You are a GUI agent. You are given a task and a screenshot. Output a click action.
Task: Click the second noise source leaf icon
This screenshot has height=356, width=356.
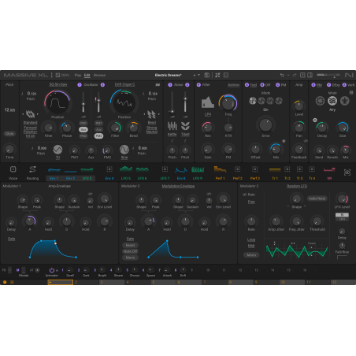pyautogui.click(x=185, y=126)
